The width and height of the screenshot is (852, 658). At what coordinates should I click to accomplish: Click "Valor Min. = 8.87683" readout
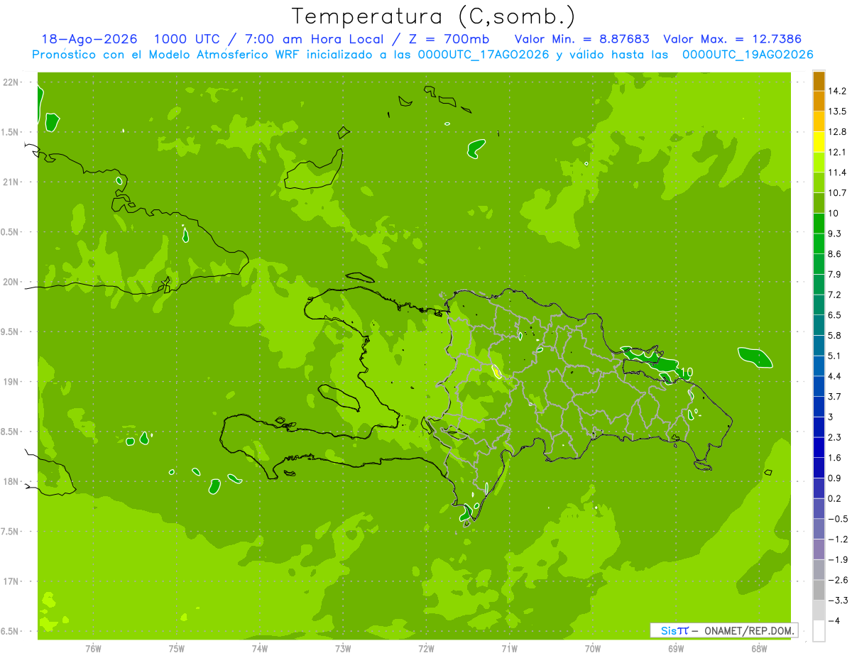[x=583, y=39]
